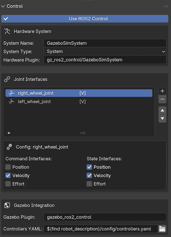Image resolution: width=171 pixels, height=237 pixels.
Task: Click the Gazebo Integration globe icon
Action: click(7, 205)
